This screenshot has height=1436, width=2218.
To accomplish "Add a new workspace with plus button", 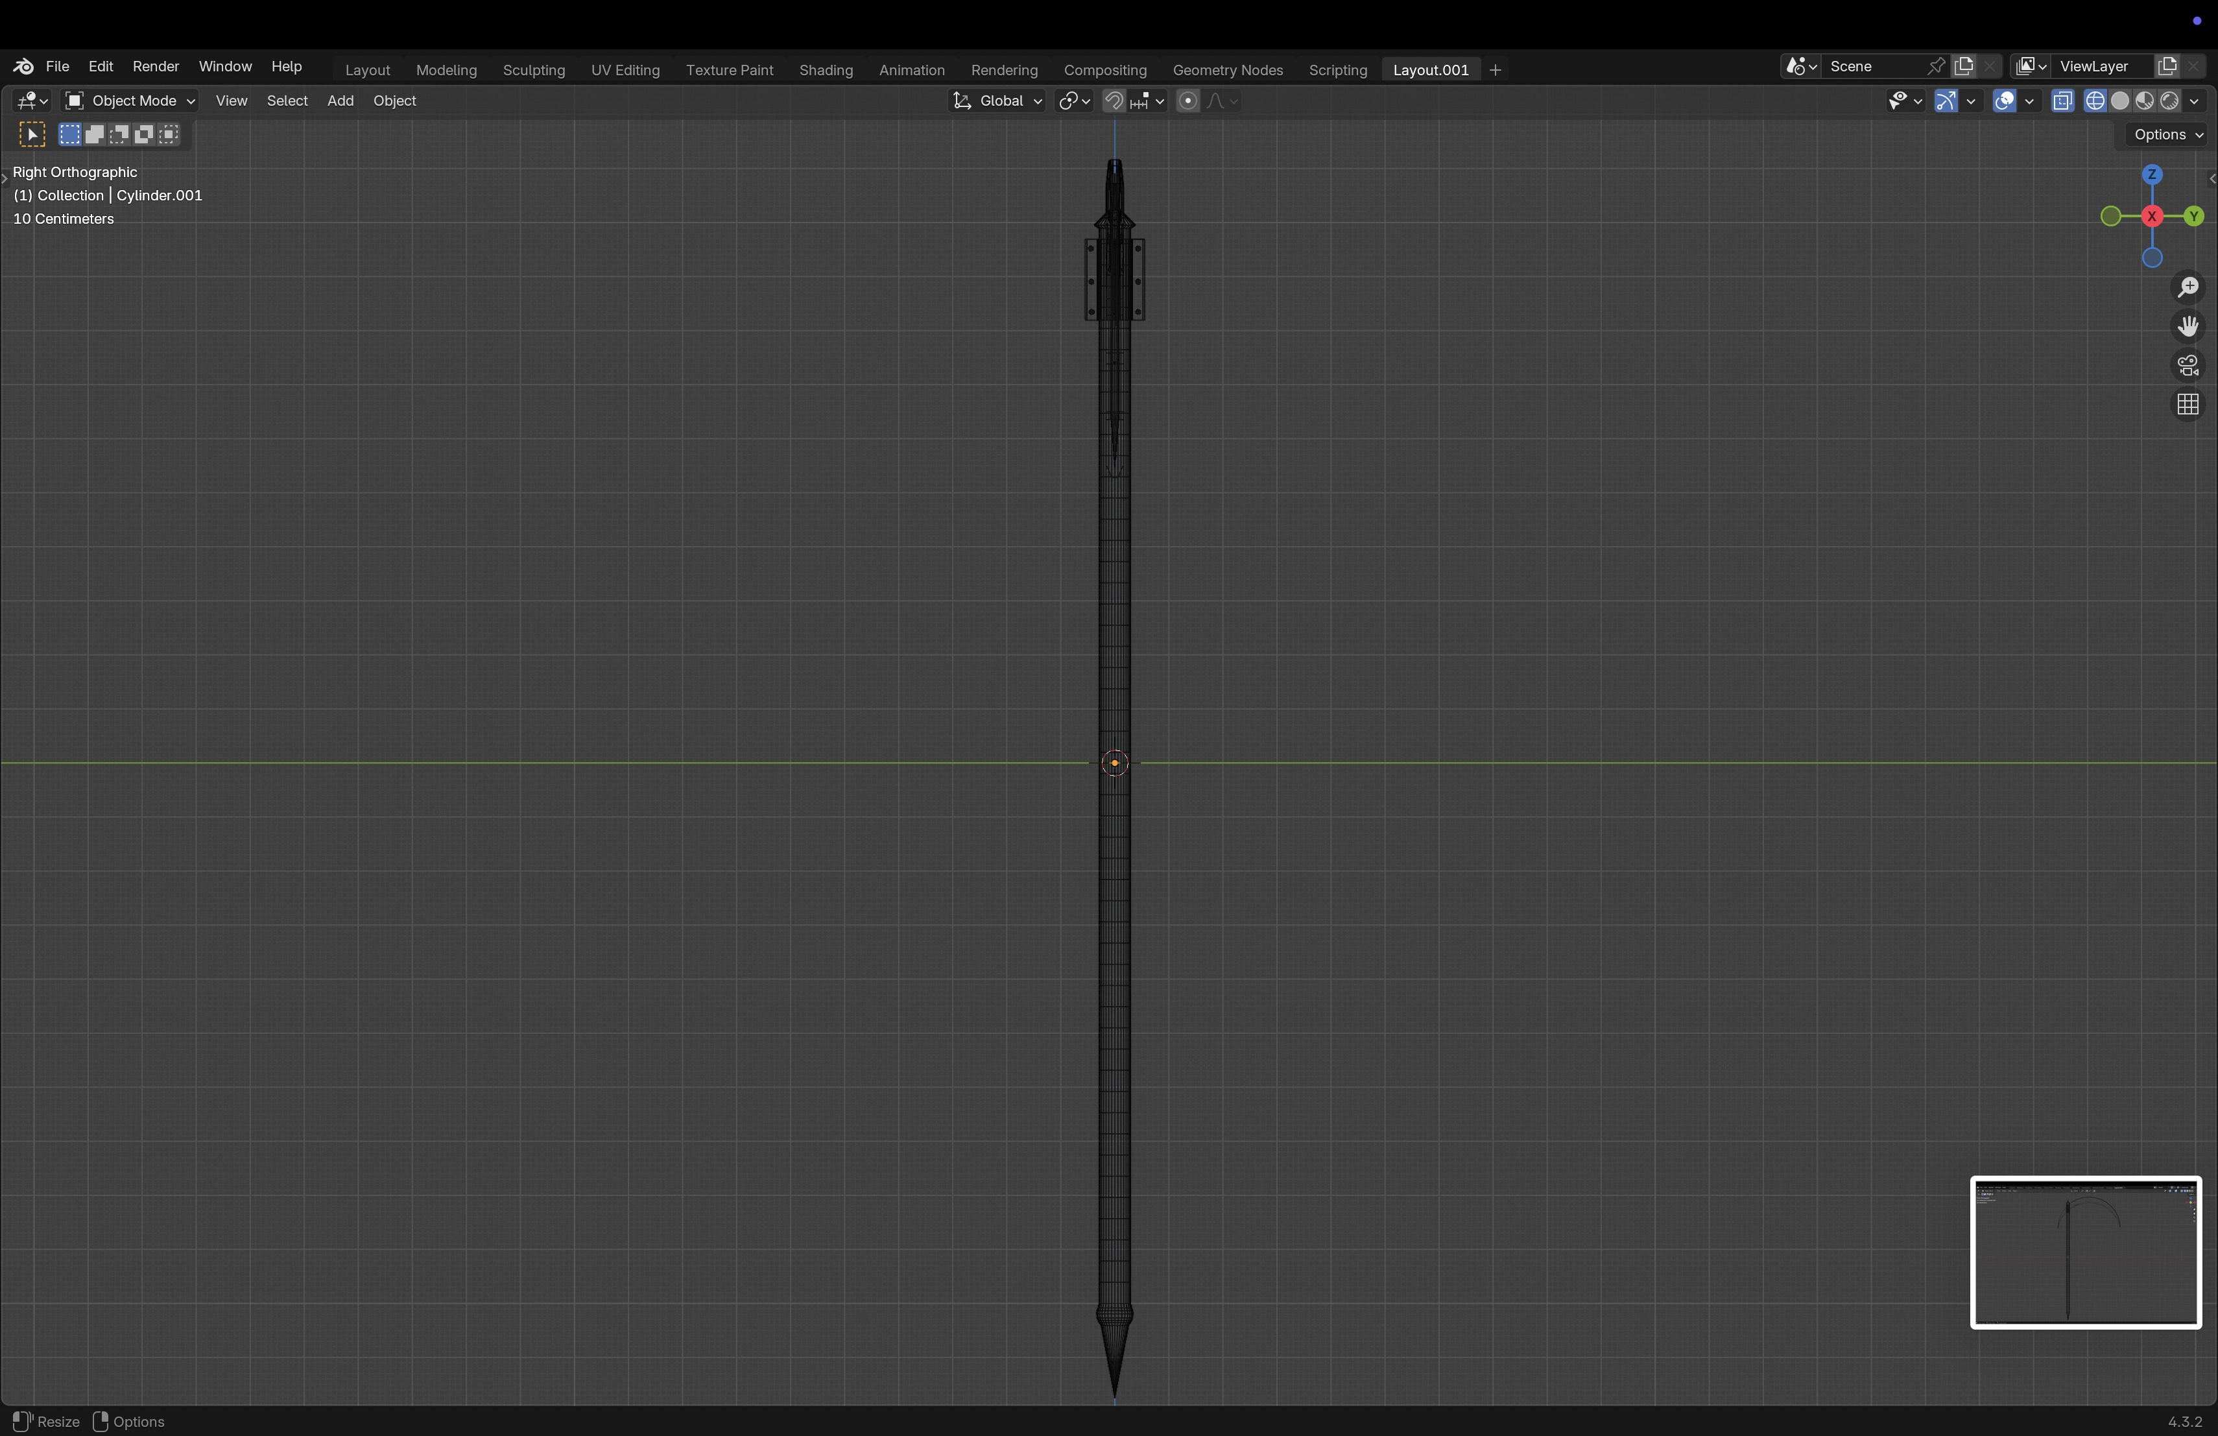I will pos(1495,70).
